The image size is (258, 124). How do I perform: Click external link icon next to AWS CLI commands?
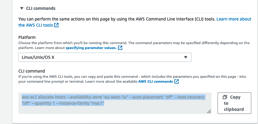point(176,81)
